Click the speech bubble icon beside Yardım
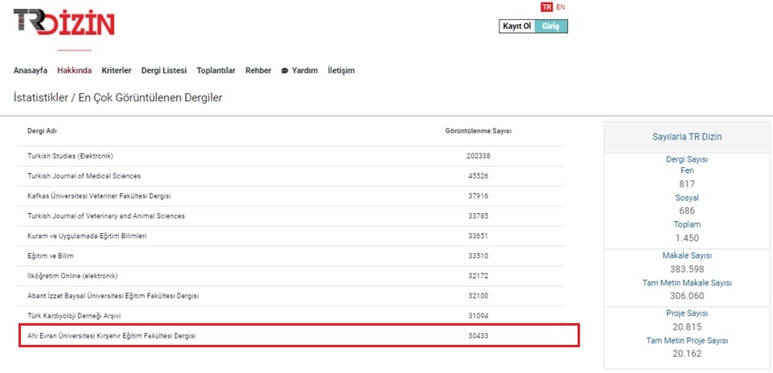Viewport: 773px width, 373px height. click(x=285, y=71)
